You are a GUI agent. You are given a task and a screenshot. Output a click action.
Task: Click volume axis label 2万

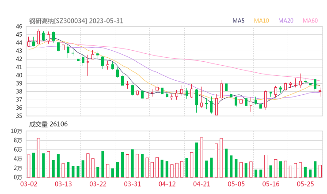(x=18, y=168)
